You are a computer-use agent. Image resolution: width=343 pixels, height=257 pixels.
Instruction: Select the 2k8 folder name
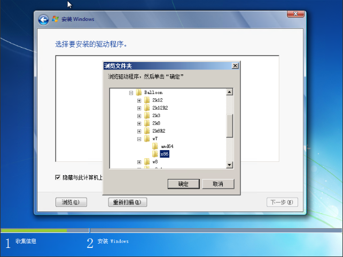click(x=156, y=123)
